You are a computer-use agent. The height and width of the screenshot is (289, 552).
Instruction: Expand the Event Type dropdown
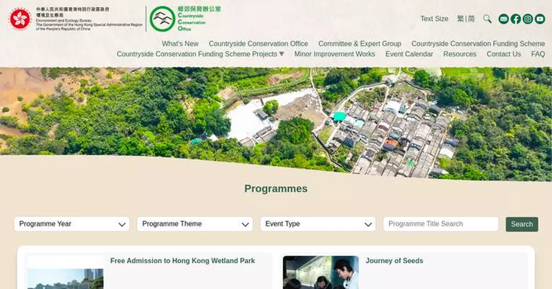[317, 224]
